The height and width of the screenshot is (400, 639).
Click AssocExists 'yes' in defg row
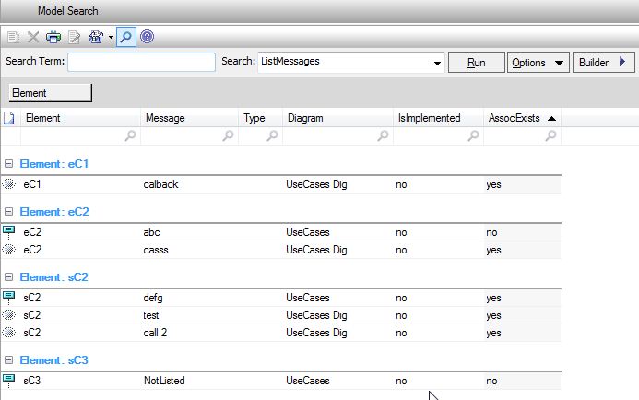click(x=493, y=299)
